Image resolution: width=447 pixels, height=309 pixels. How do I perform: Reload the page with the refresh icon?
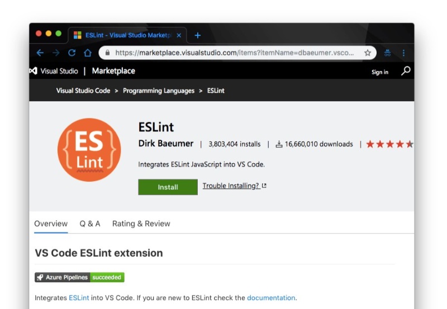tap(72, 53)
